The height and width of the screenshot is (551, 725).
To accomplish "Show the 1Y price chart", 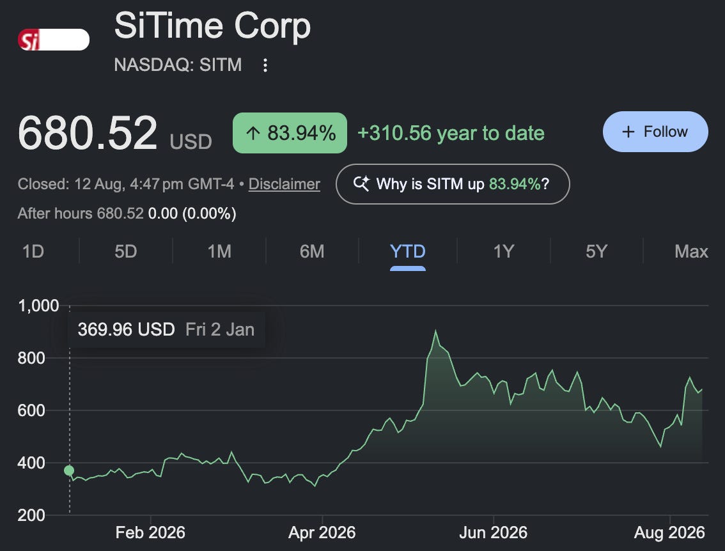I will click(504, 252).
